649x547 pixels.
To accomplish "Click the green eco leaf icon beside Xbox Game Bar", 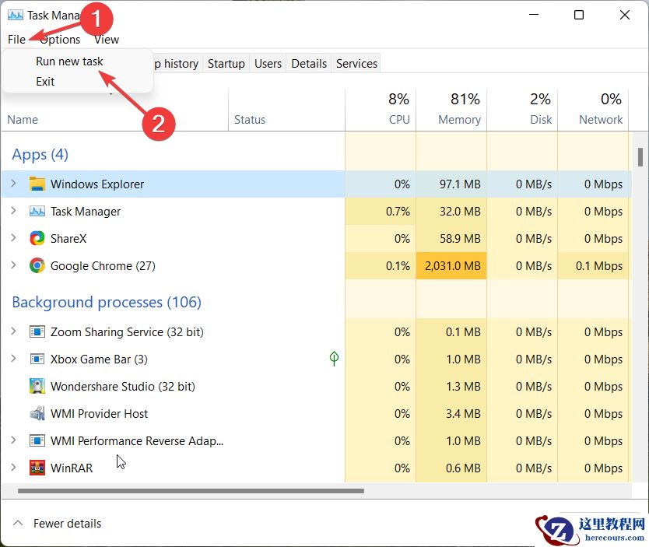I will tap(334, 359).
